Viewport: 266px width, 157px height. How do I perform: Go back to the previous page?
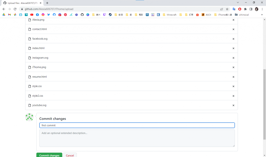[4, 9]
